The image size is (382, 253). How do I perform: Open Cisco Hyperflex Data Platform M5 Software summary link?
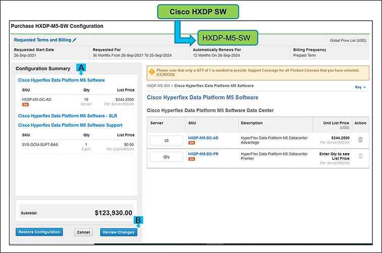tap(62, 80)
